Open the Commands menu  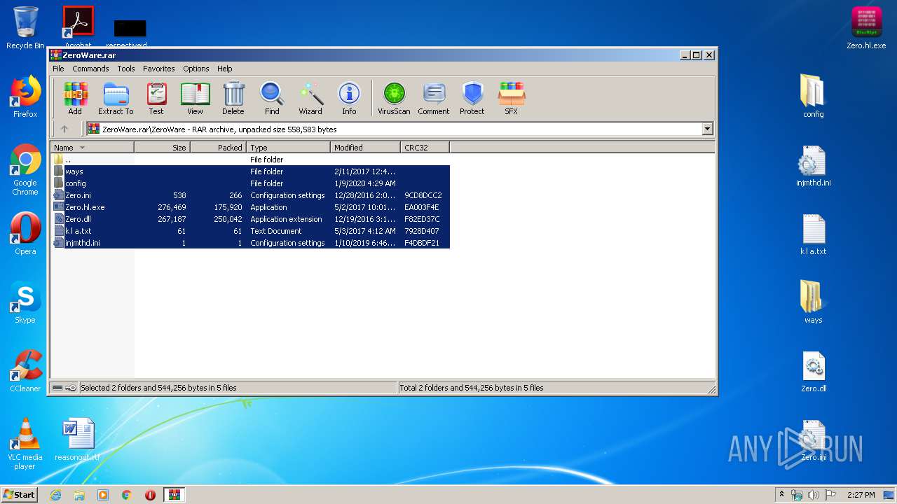click(x=90, y=69)
